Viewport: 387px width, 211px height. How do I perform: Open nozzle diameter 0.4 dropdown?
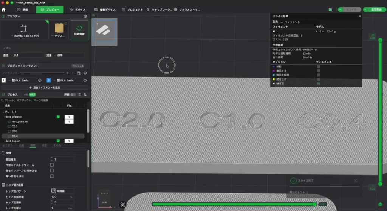pos(27,55)
